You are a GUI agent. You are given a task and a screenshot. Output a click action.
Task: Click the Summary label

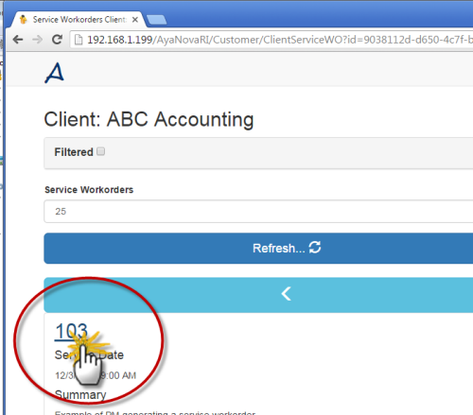pos(80,394)
